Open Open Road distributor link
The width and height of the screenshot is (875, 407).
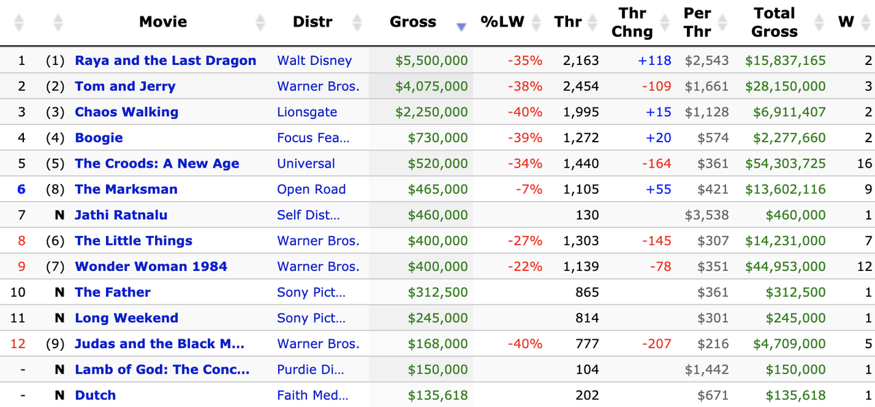312,189
